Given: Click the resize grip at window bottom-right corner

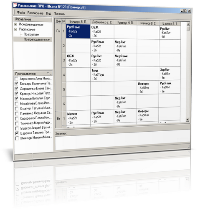Looking at the screenshot, I should 189,147.
